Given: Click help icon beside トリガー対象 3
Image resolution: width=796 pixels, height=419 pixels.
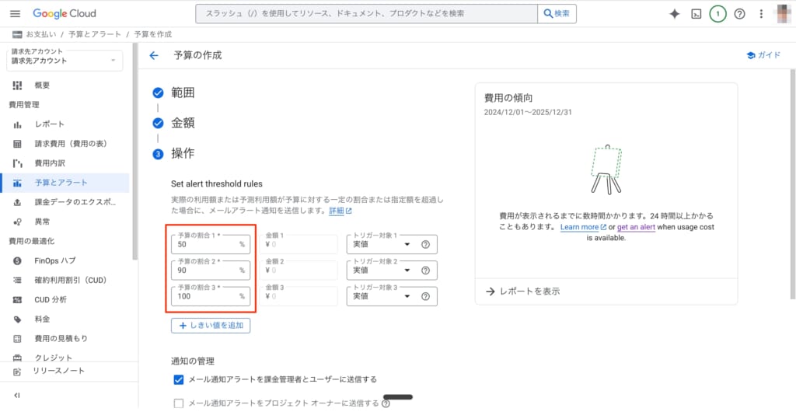Looking at the screenshot, I should click(x=425, y=296).
